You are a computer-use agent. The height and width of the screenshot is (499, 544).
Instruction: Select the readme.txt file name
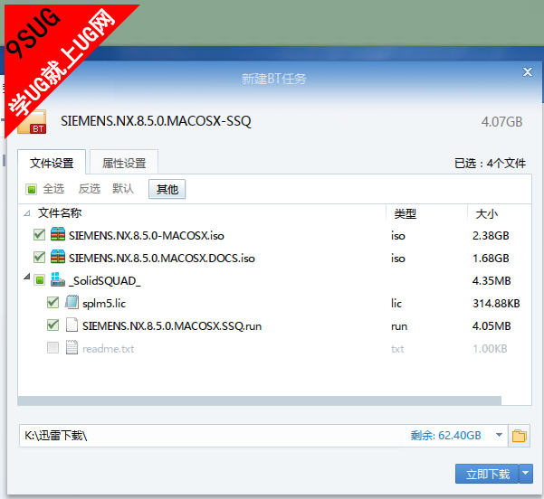[x=108, y=349]
